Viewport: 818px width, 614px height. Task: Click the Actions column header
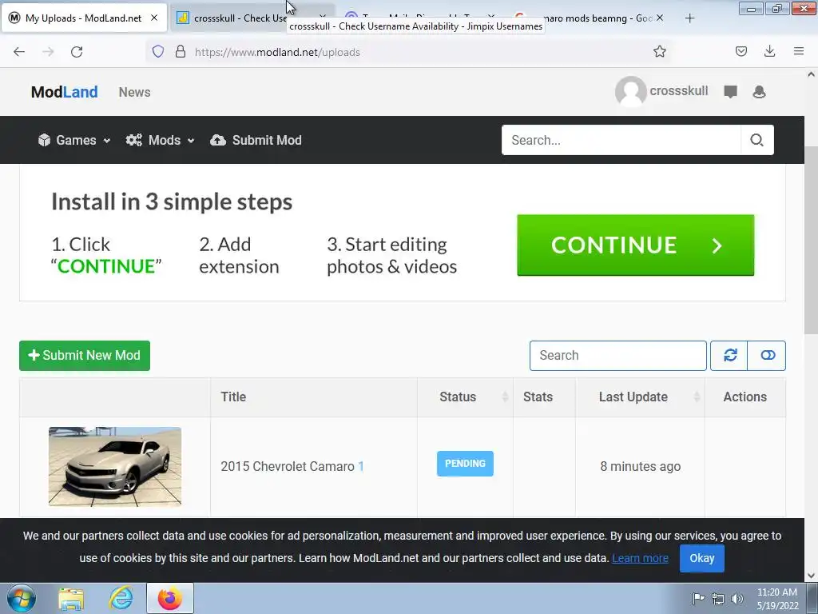tap(745, 397)
